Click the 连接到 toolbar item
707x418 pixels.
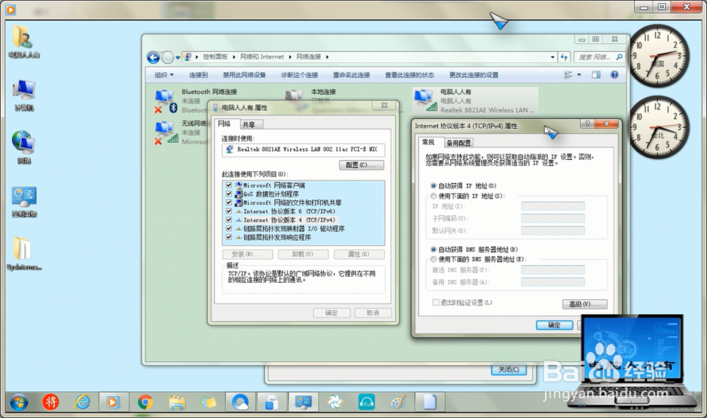click(199, 75)
